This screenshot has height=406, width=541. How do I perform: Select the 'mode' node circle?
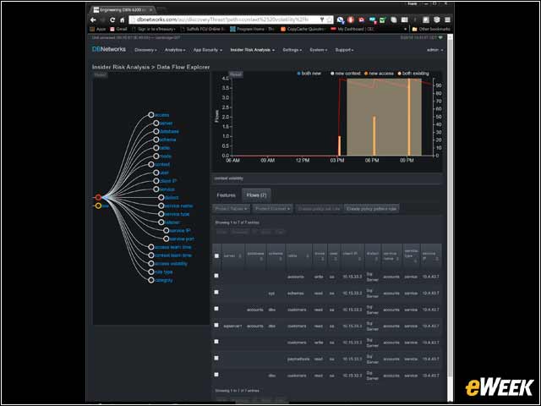pos(156,156)
